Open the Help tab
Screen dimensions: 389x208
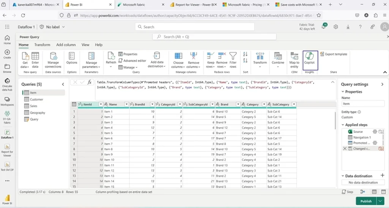coord(99,45)
